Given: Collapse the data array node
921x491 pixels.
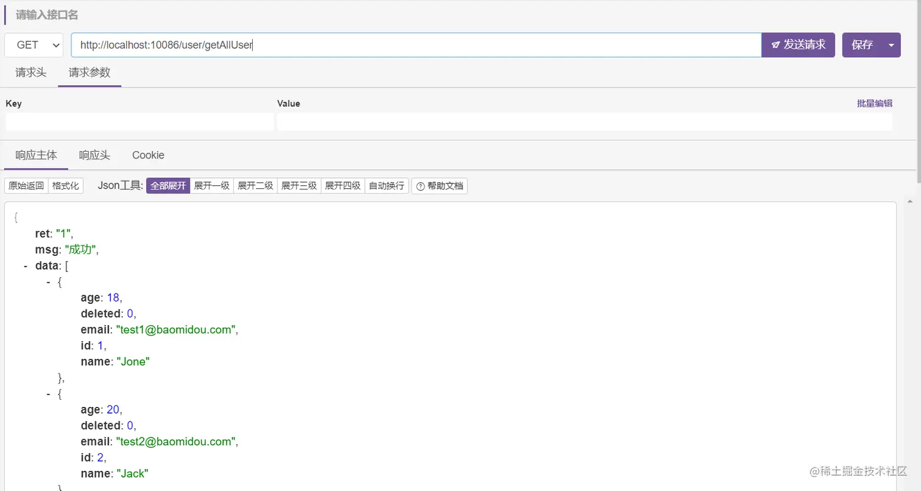Looking at the screenshot, I should point(26,266).
